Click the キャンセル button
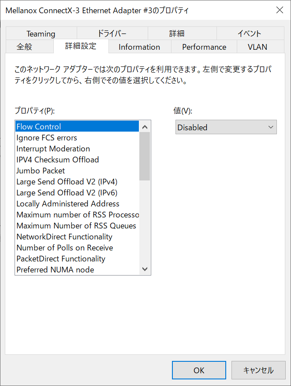Screen dimensions: 291x386 258,370
